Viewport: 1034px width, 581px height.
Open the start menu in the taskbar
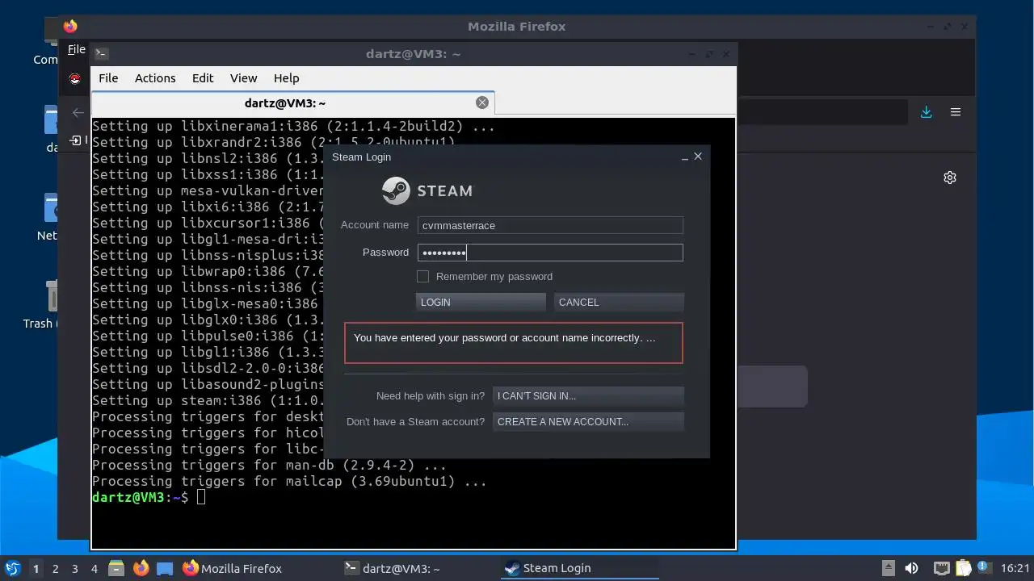click(12, 568)
